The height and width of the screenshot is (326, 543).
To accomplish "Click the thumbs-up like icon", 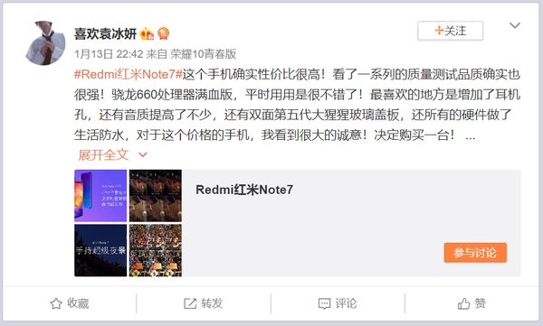I will 463,303.
